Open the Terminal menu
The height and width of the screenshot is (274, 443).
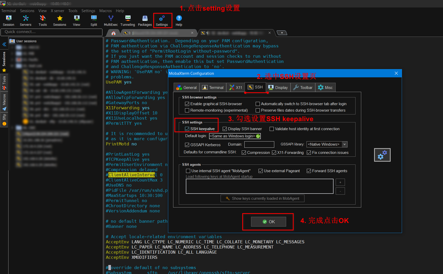pos(9,11)
